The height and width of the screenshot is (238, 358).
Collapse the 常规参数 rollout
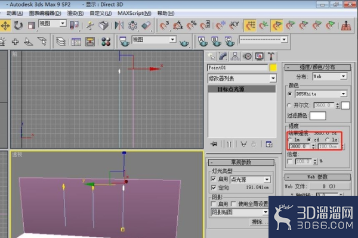tap(241, 162)
